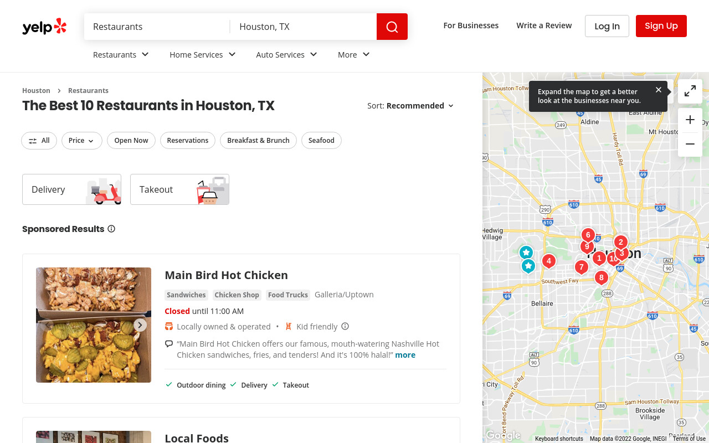The image size is (709, 443).
Task: Toggle the Open Now filter
Action: click(x=131, y=141)
